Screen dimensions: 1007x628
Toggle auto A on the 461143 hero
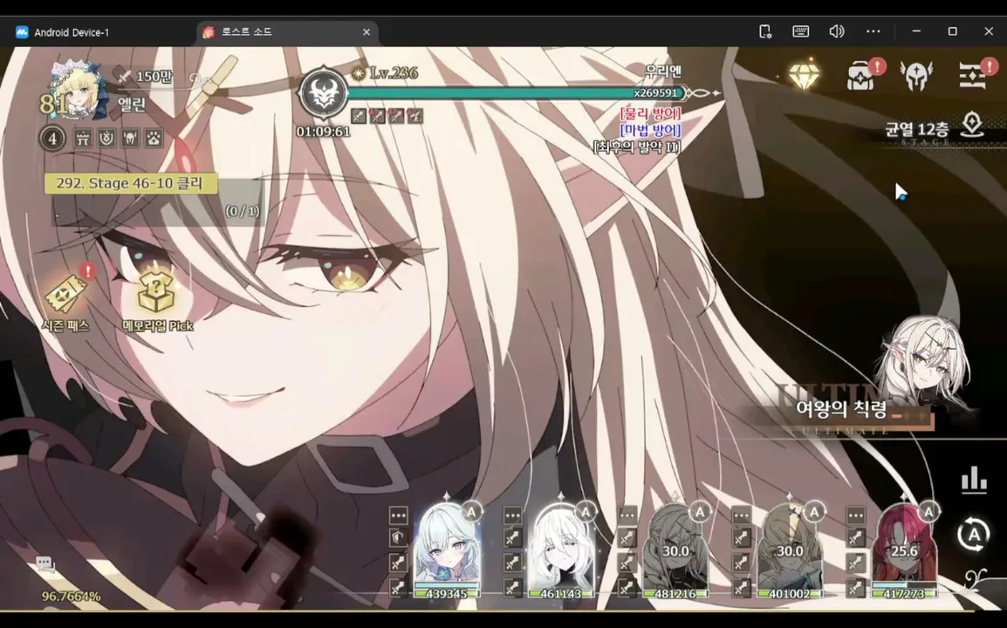coord(585,512)
